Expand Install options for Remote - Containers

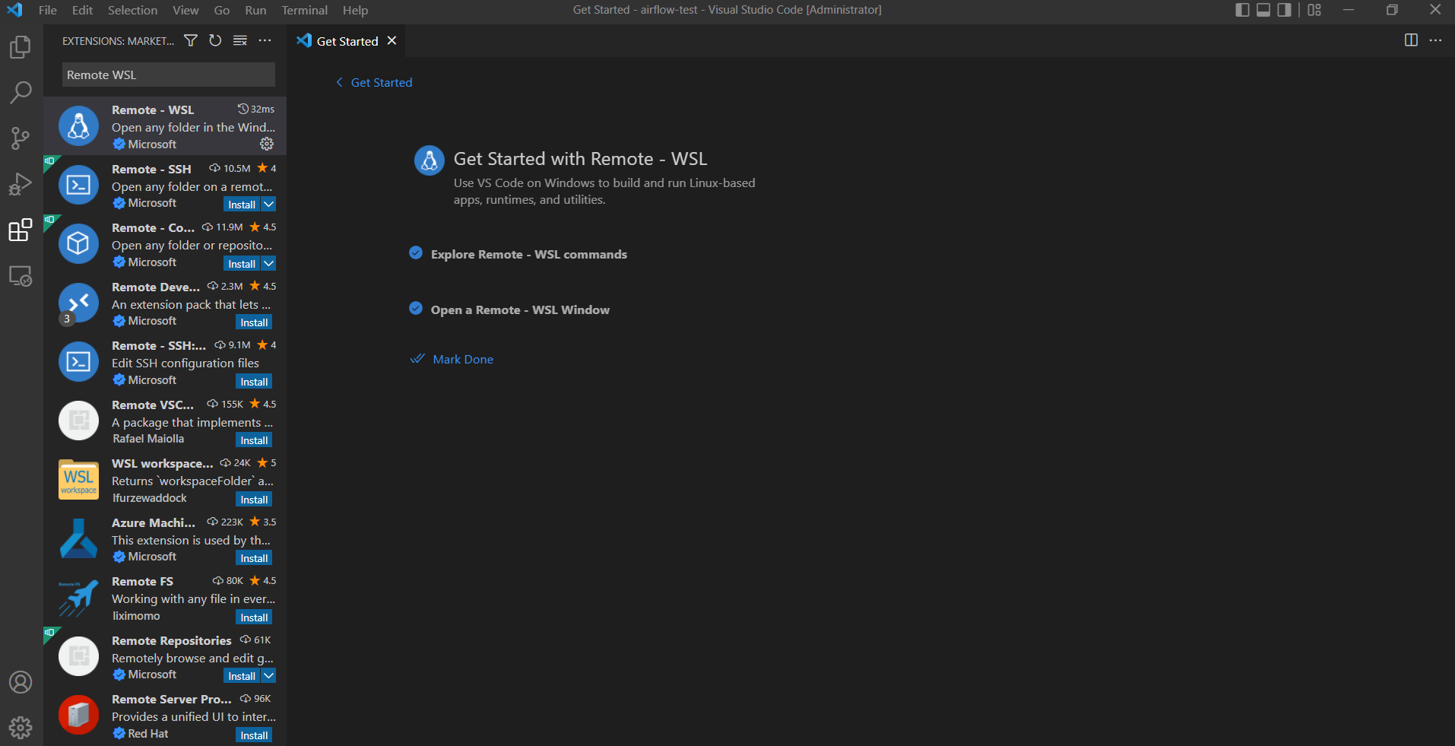click(x=268, y=264)
